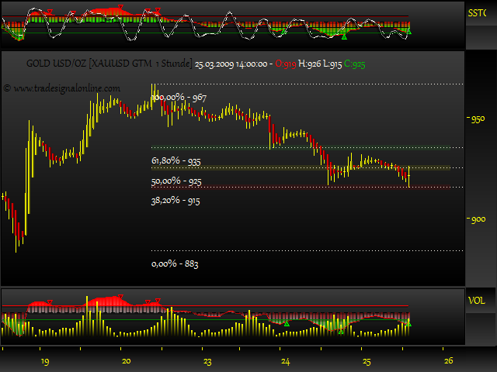Viewport: 497px width, 372px height.
Task: Click the green C:925 close value
Action: 355,64
